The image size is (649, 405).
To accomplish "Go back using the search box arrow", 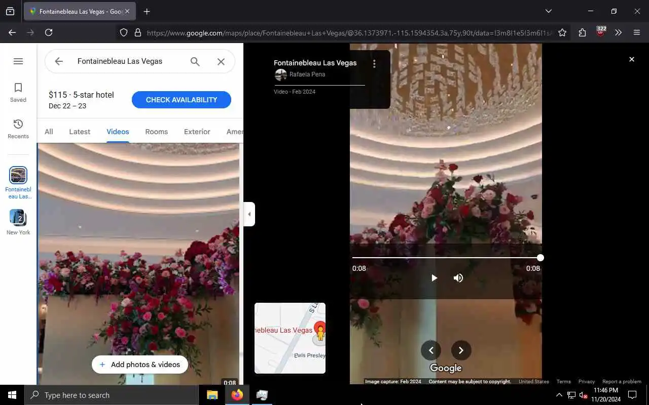I will (x=59, y=61).
